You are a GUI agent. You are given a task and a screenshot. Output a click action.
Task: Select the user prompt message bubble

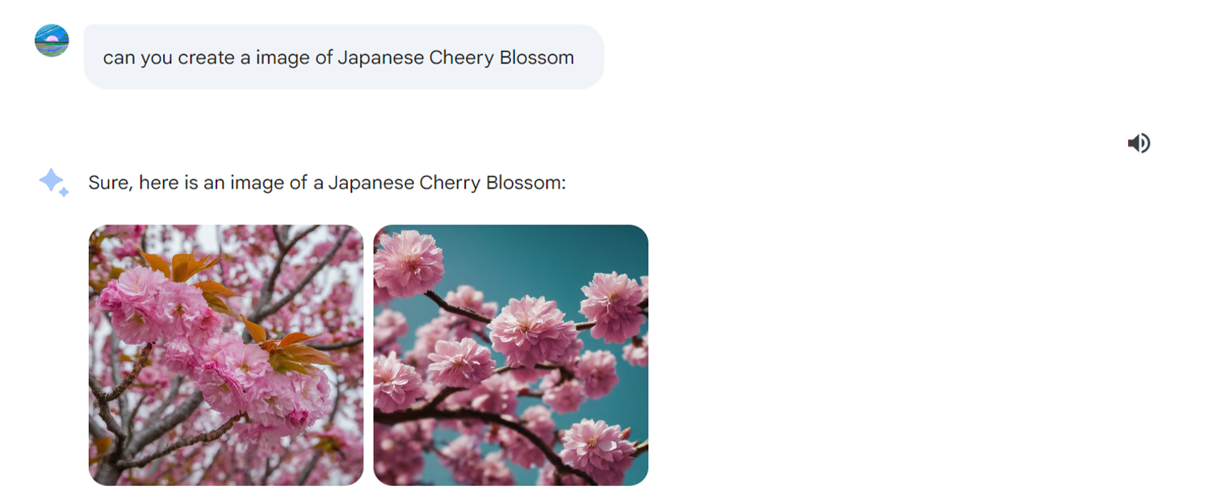tap(343, 57)
